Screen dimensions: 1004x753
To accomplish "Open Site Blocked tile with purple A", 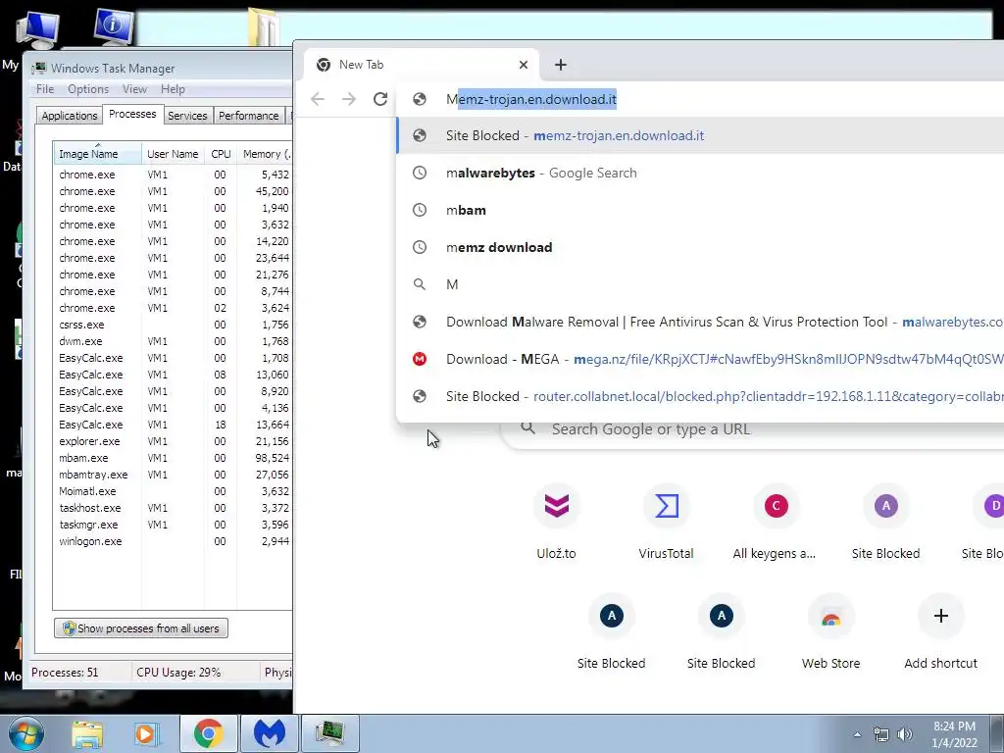I will coord(885,523).
